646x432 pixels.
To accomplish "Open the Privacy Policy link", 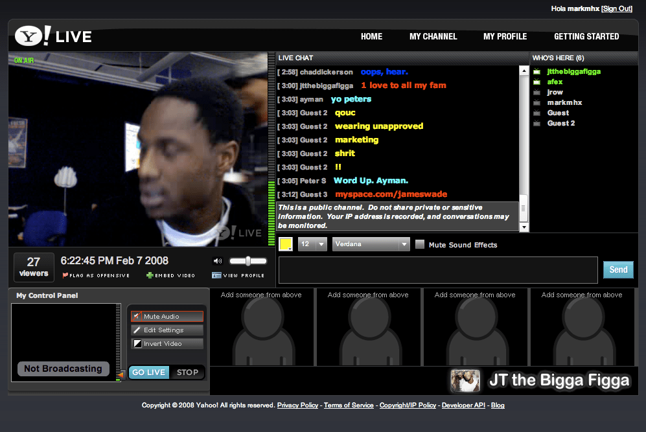I will click(x=297, y=405).
